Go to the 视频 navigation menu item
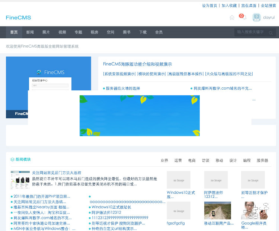The height and width of the screenshot is (231, 279). pos(62,32)
